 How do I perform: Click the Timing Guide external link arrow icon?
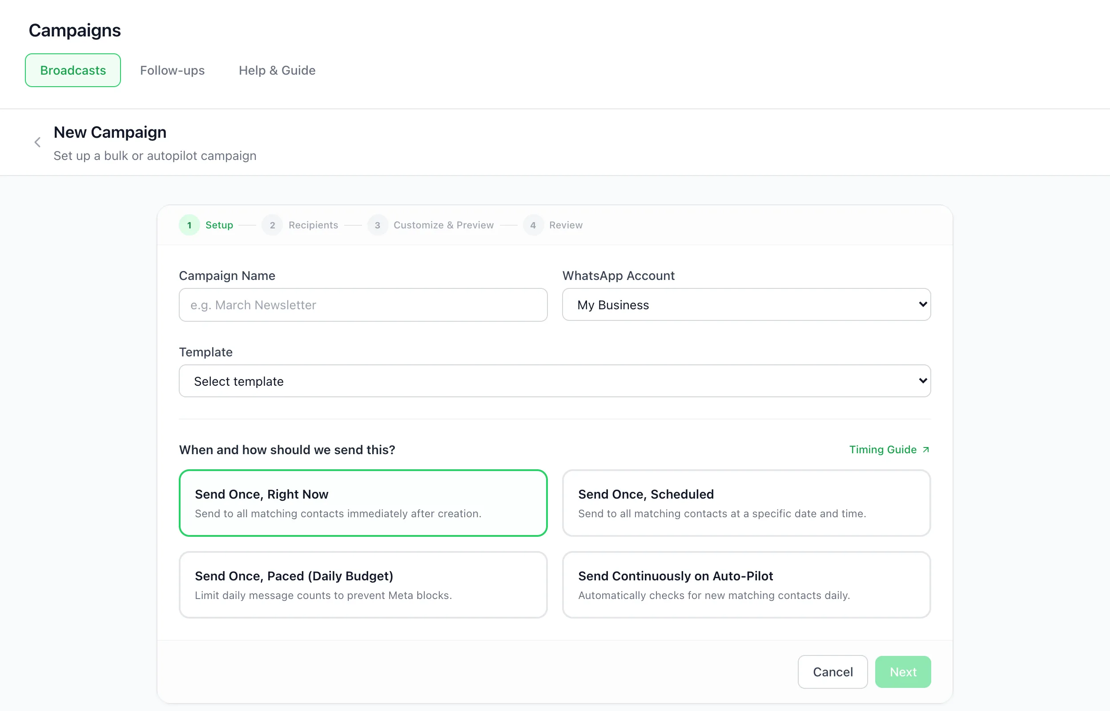(926, 450)
